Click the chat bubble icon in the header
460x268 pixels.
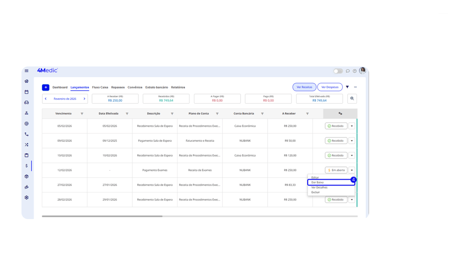[348, 71]
